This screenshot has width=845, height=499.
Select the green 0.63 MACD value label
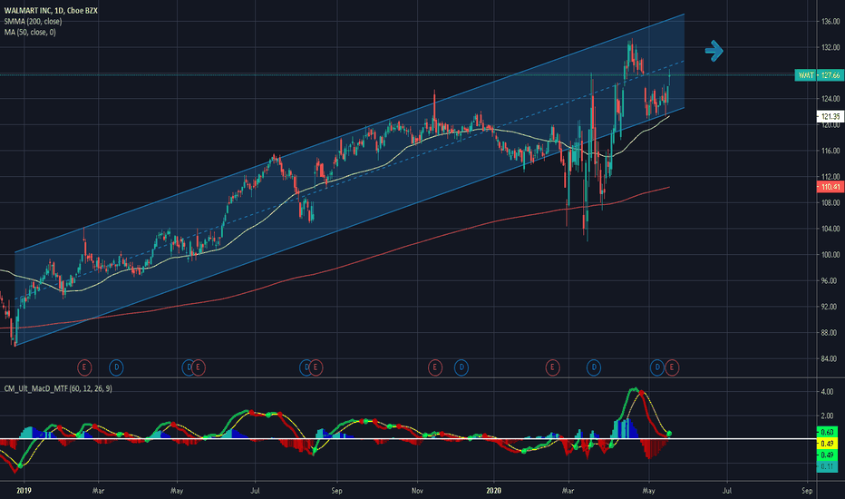(x=827, y=432)
